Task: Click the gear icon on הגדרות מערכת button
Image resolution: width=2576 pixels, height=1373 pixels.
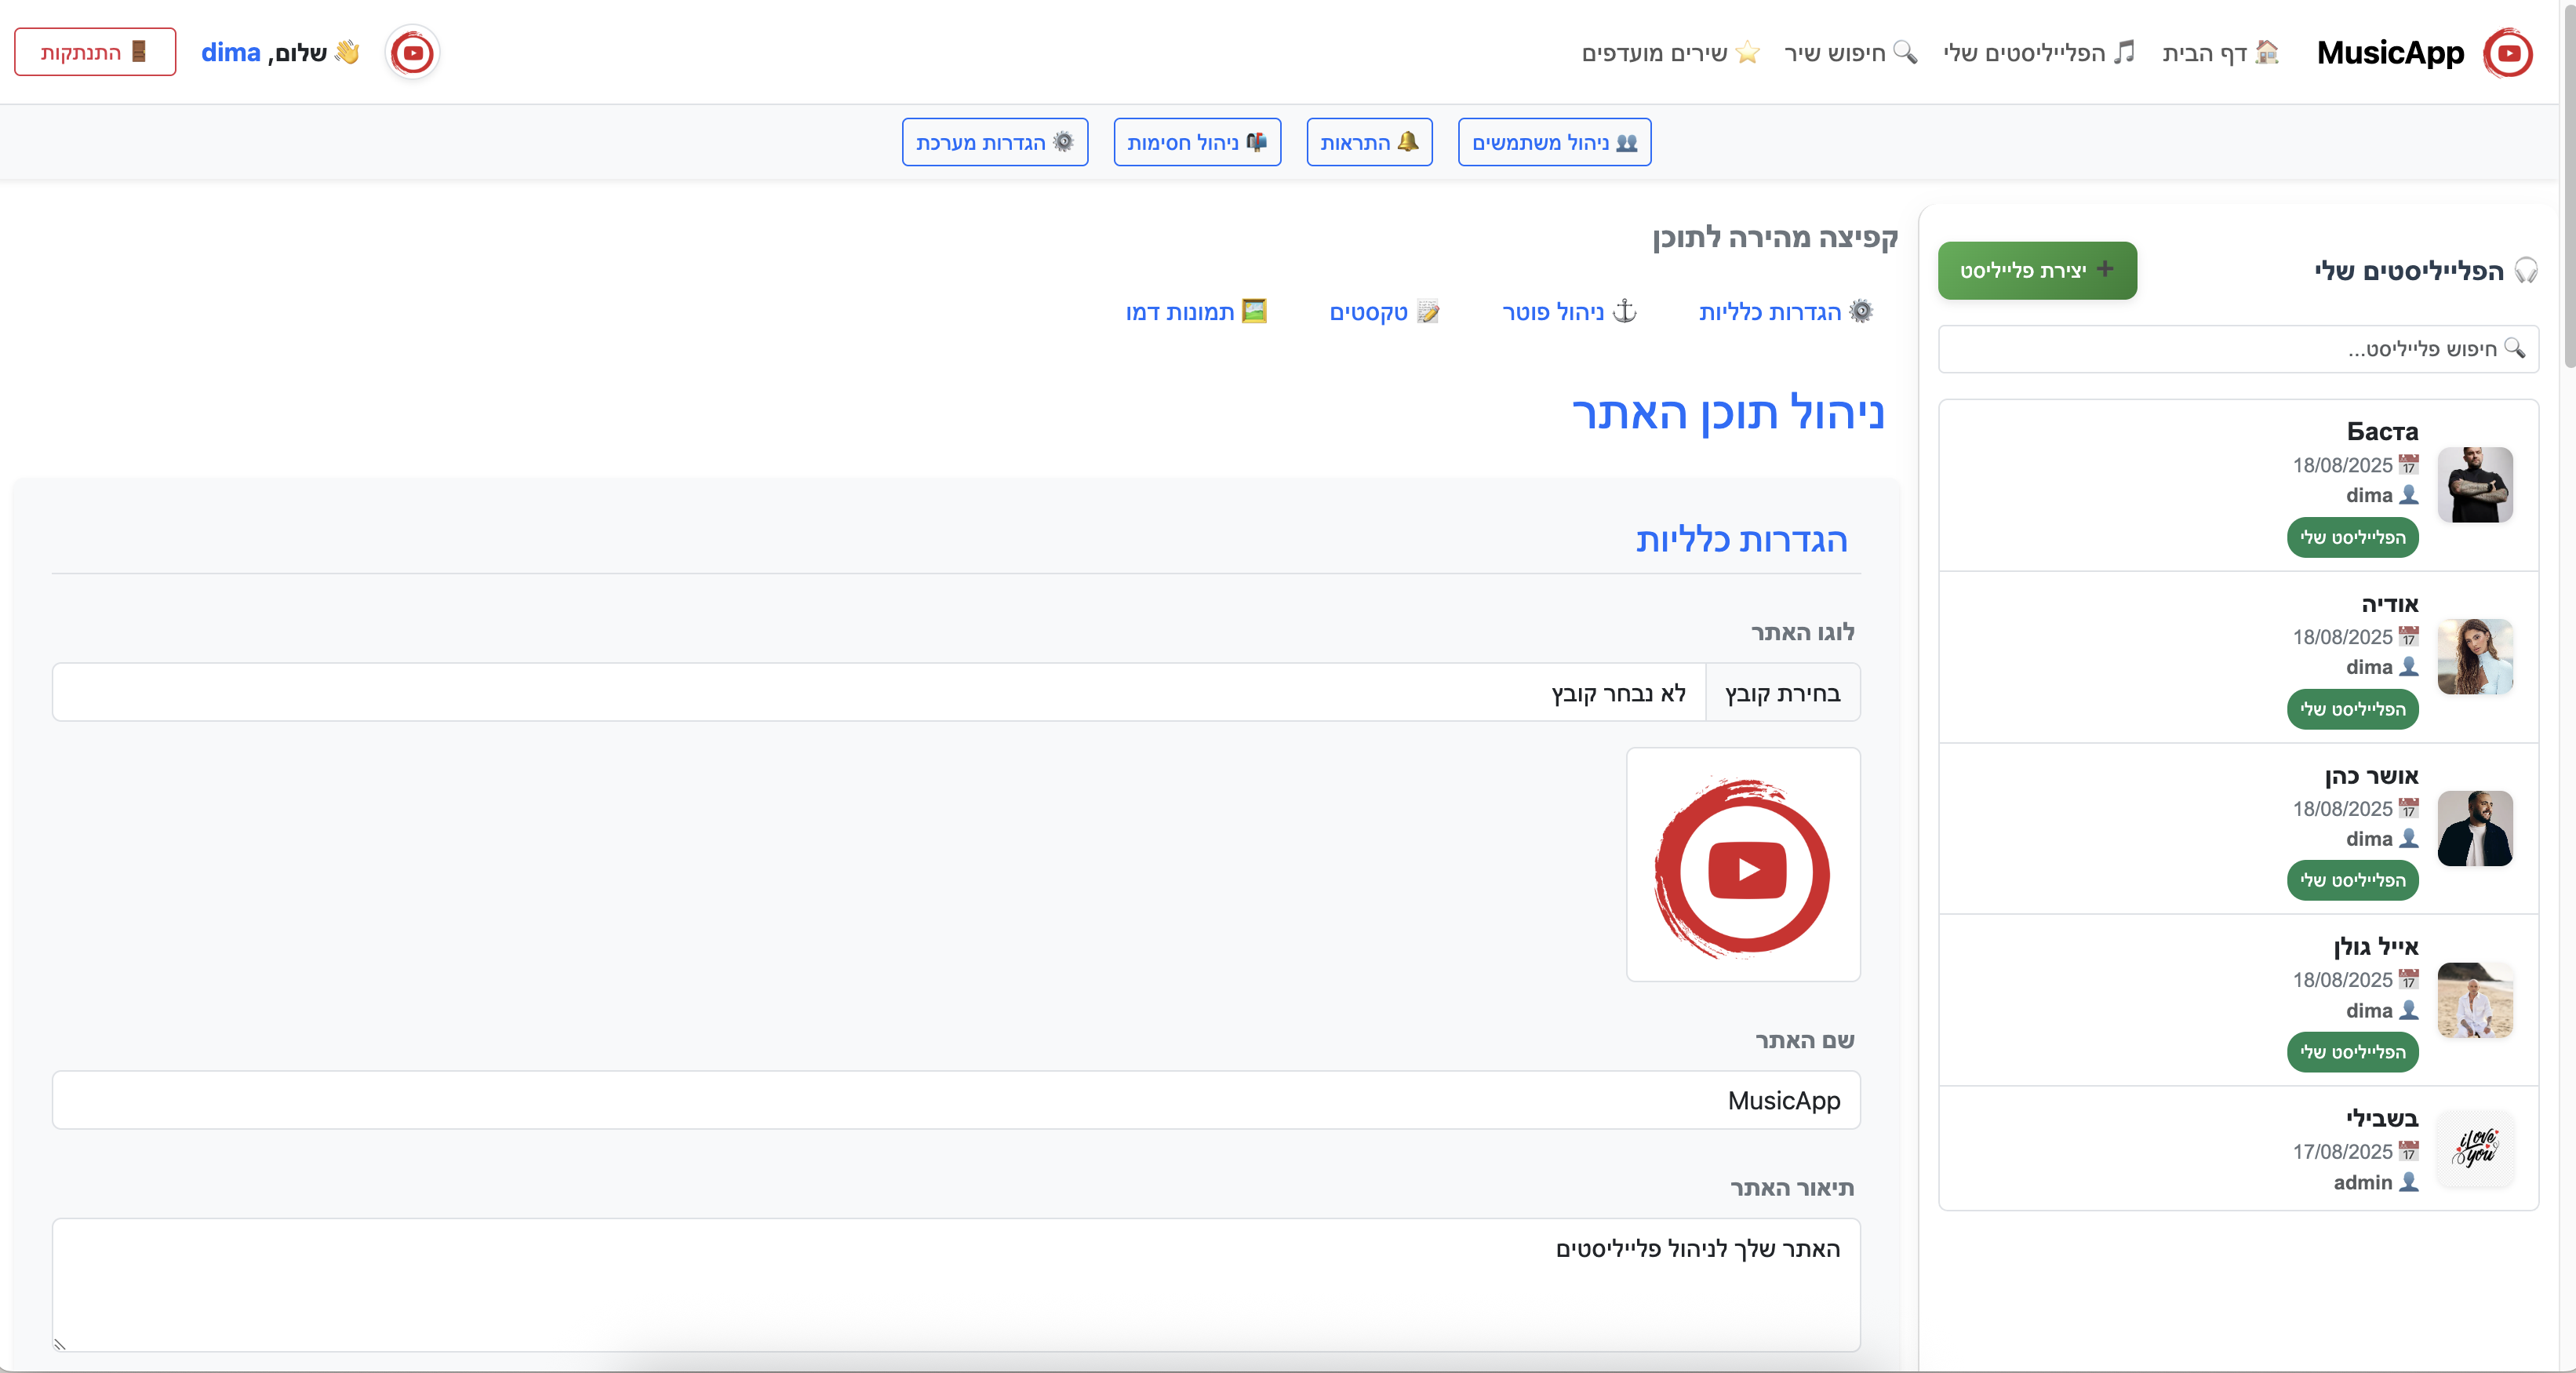Action: pos(1063,142)
